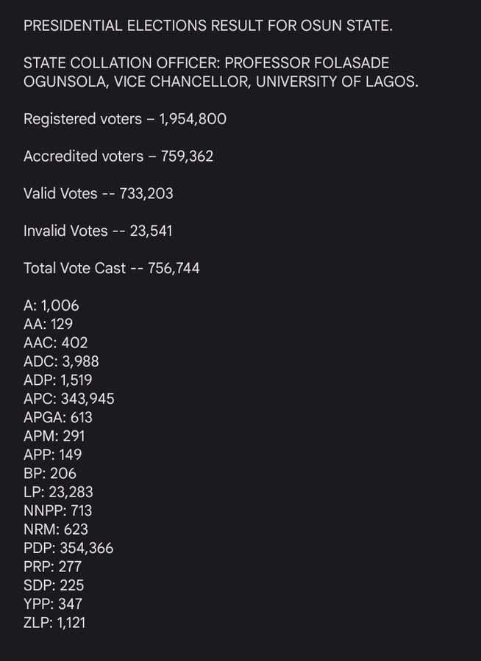The height and width of the screenshot is (661, 481).
Task: Click the 'PRESIDENTIAL ELECTIONS RESULT FOR OSUN STATE' heading
Action: (x=208, y=26)
